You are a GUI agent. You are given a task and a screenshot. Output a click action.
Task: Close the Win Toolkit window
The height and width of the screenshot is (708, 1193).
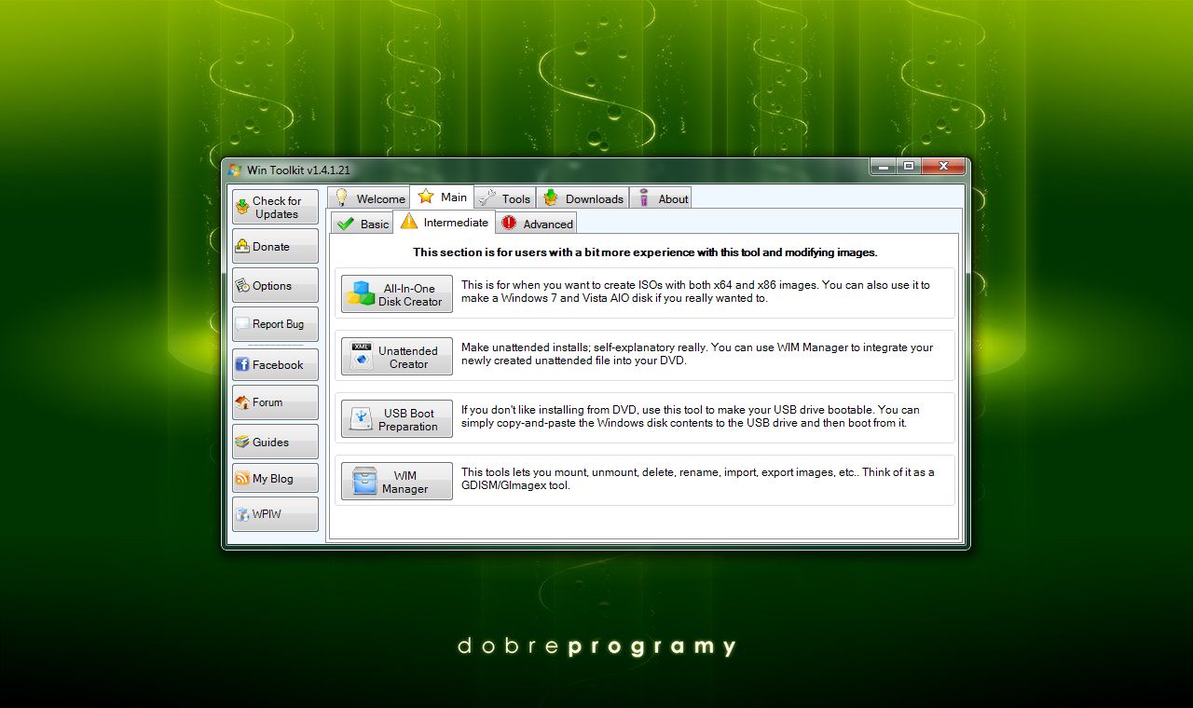[942, 167]
